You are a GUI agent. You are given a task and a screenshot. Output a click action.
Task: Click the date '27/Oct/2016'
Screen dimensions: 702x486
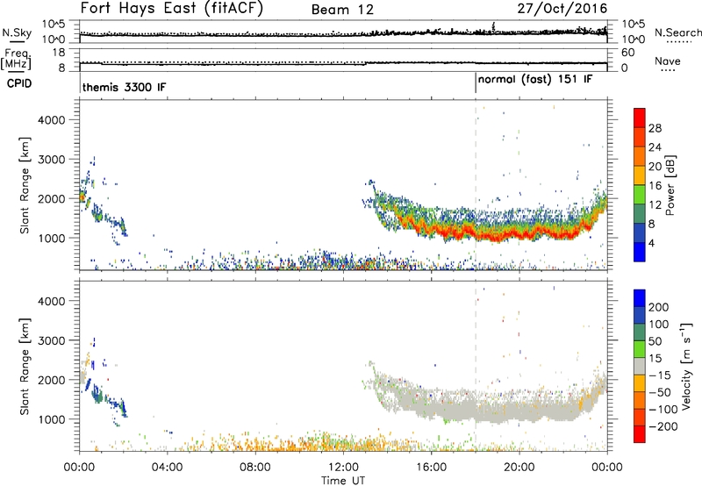[562, 8]
